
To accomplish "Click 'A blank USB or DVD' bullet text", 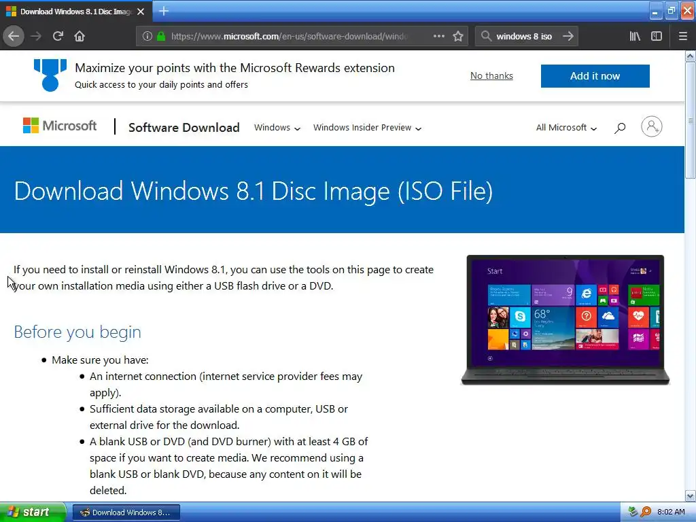I will 228,466.
